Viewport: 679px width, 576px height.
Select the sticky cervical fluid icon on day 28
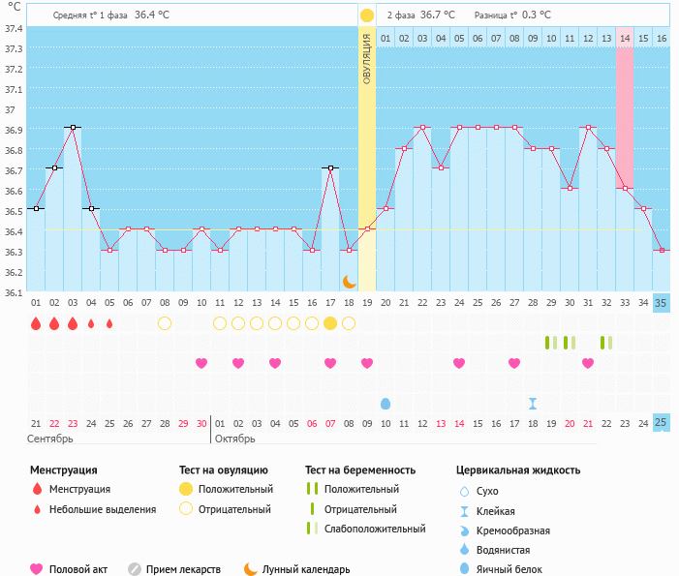pyautogui.click(x=533, y=403)
